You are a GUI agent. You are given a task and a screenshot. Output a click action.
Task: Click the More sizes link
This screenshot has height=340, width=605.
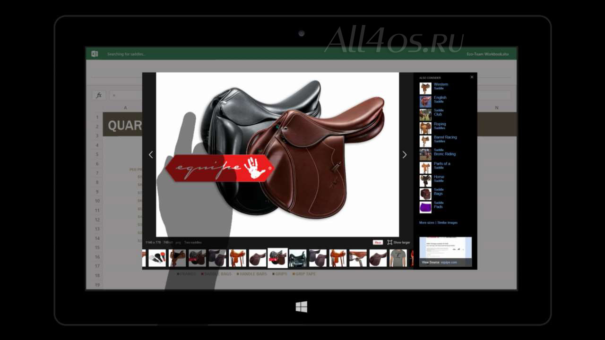coord(426,222)
